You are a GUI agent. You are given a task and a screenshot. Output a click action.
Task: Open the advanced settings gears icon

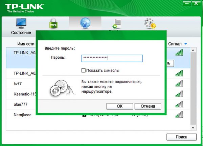(x=150, y=24)
